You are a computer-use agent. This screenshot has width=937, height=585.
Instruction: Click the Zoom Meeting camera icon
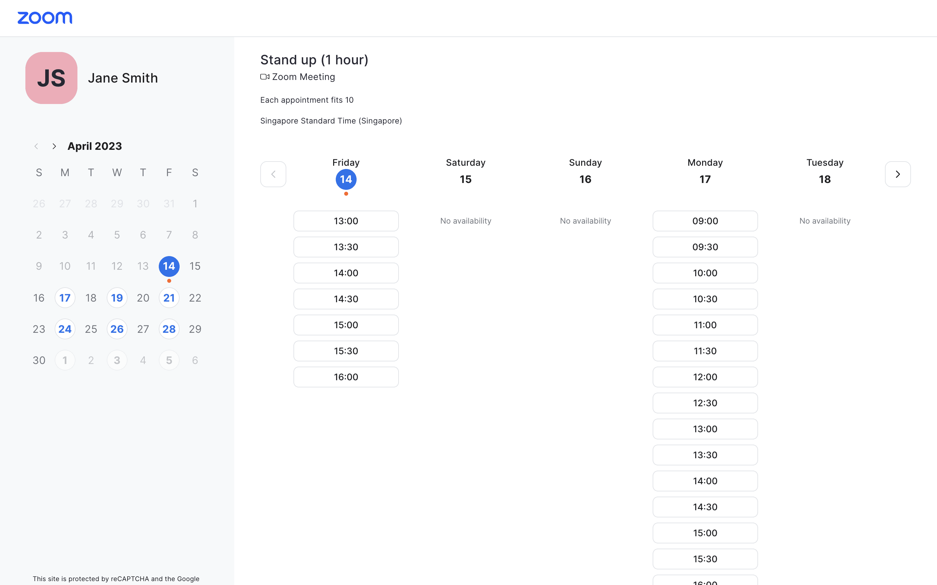tap(265, 77)
